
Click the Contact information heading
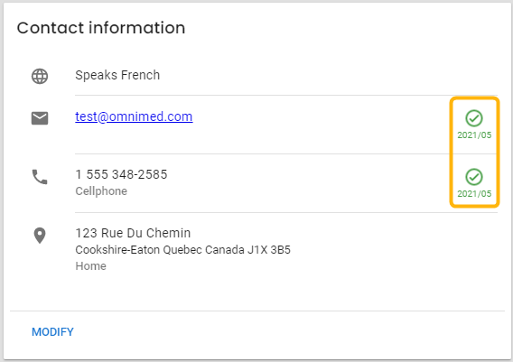[x=101, y=28]
